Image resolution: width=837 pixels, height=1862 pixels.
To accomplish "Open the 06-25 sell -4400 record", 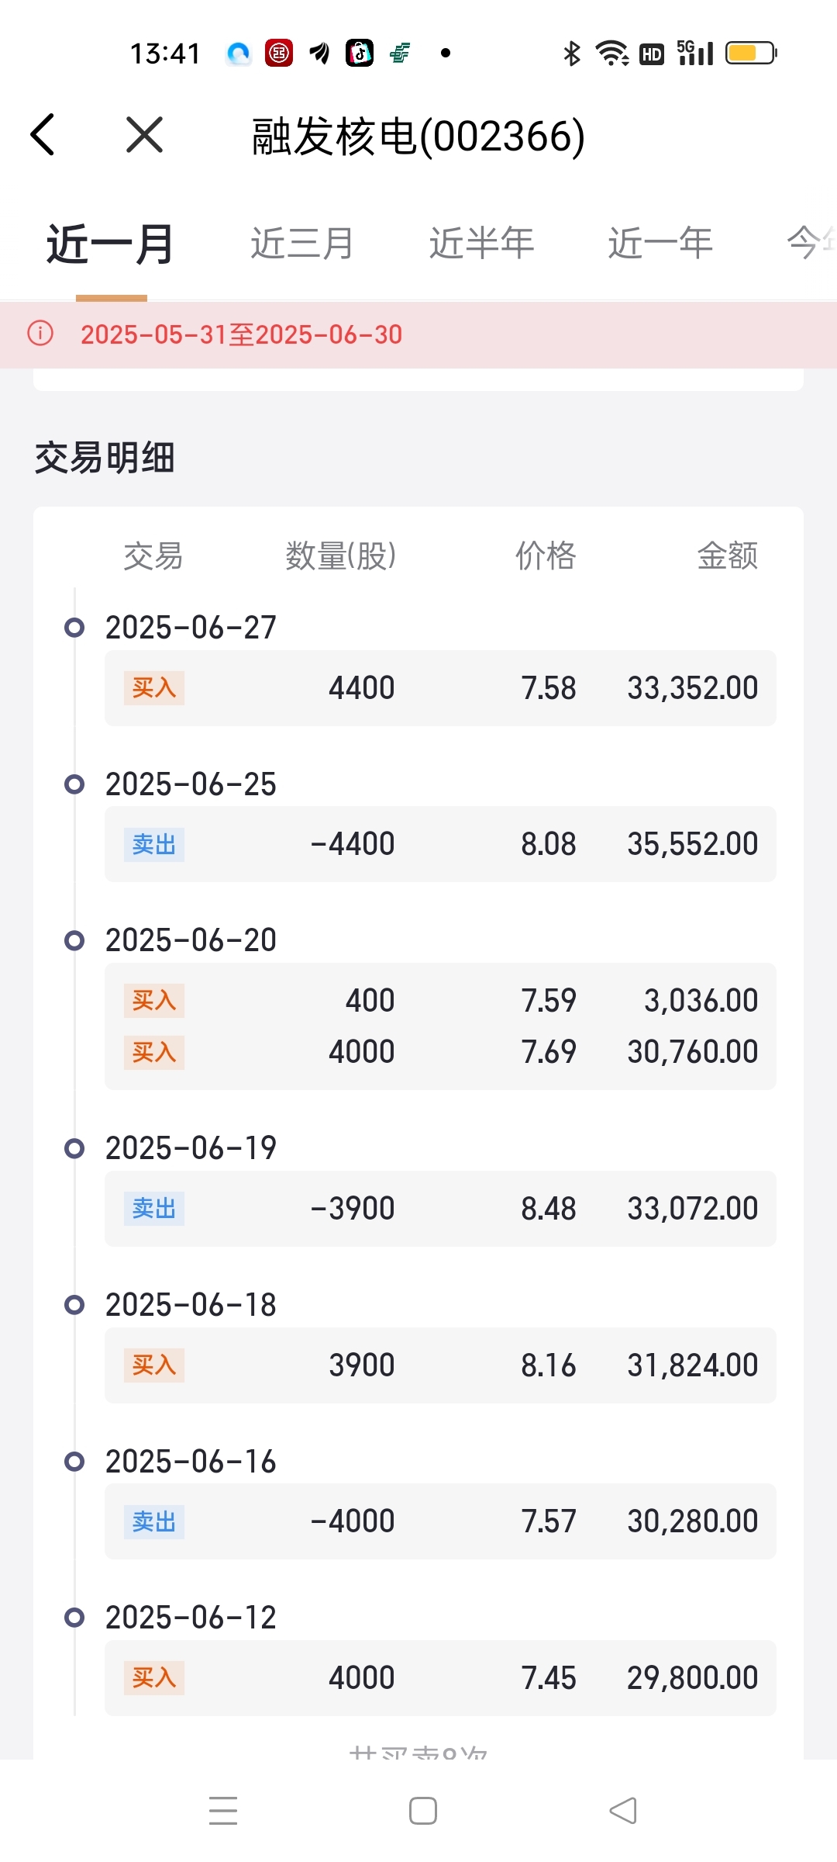I will pyautogui.click(x=440, y=844).
